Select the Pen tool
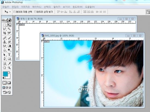The image size is (150, 112). (x=4, y=59)
